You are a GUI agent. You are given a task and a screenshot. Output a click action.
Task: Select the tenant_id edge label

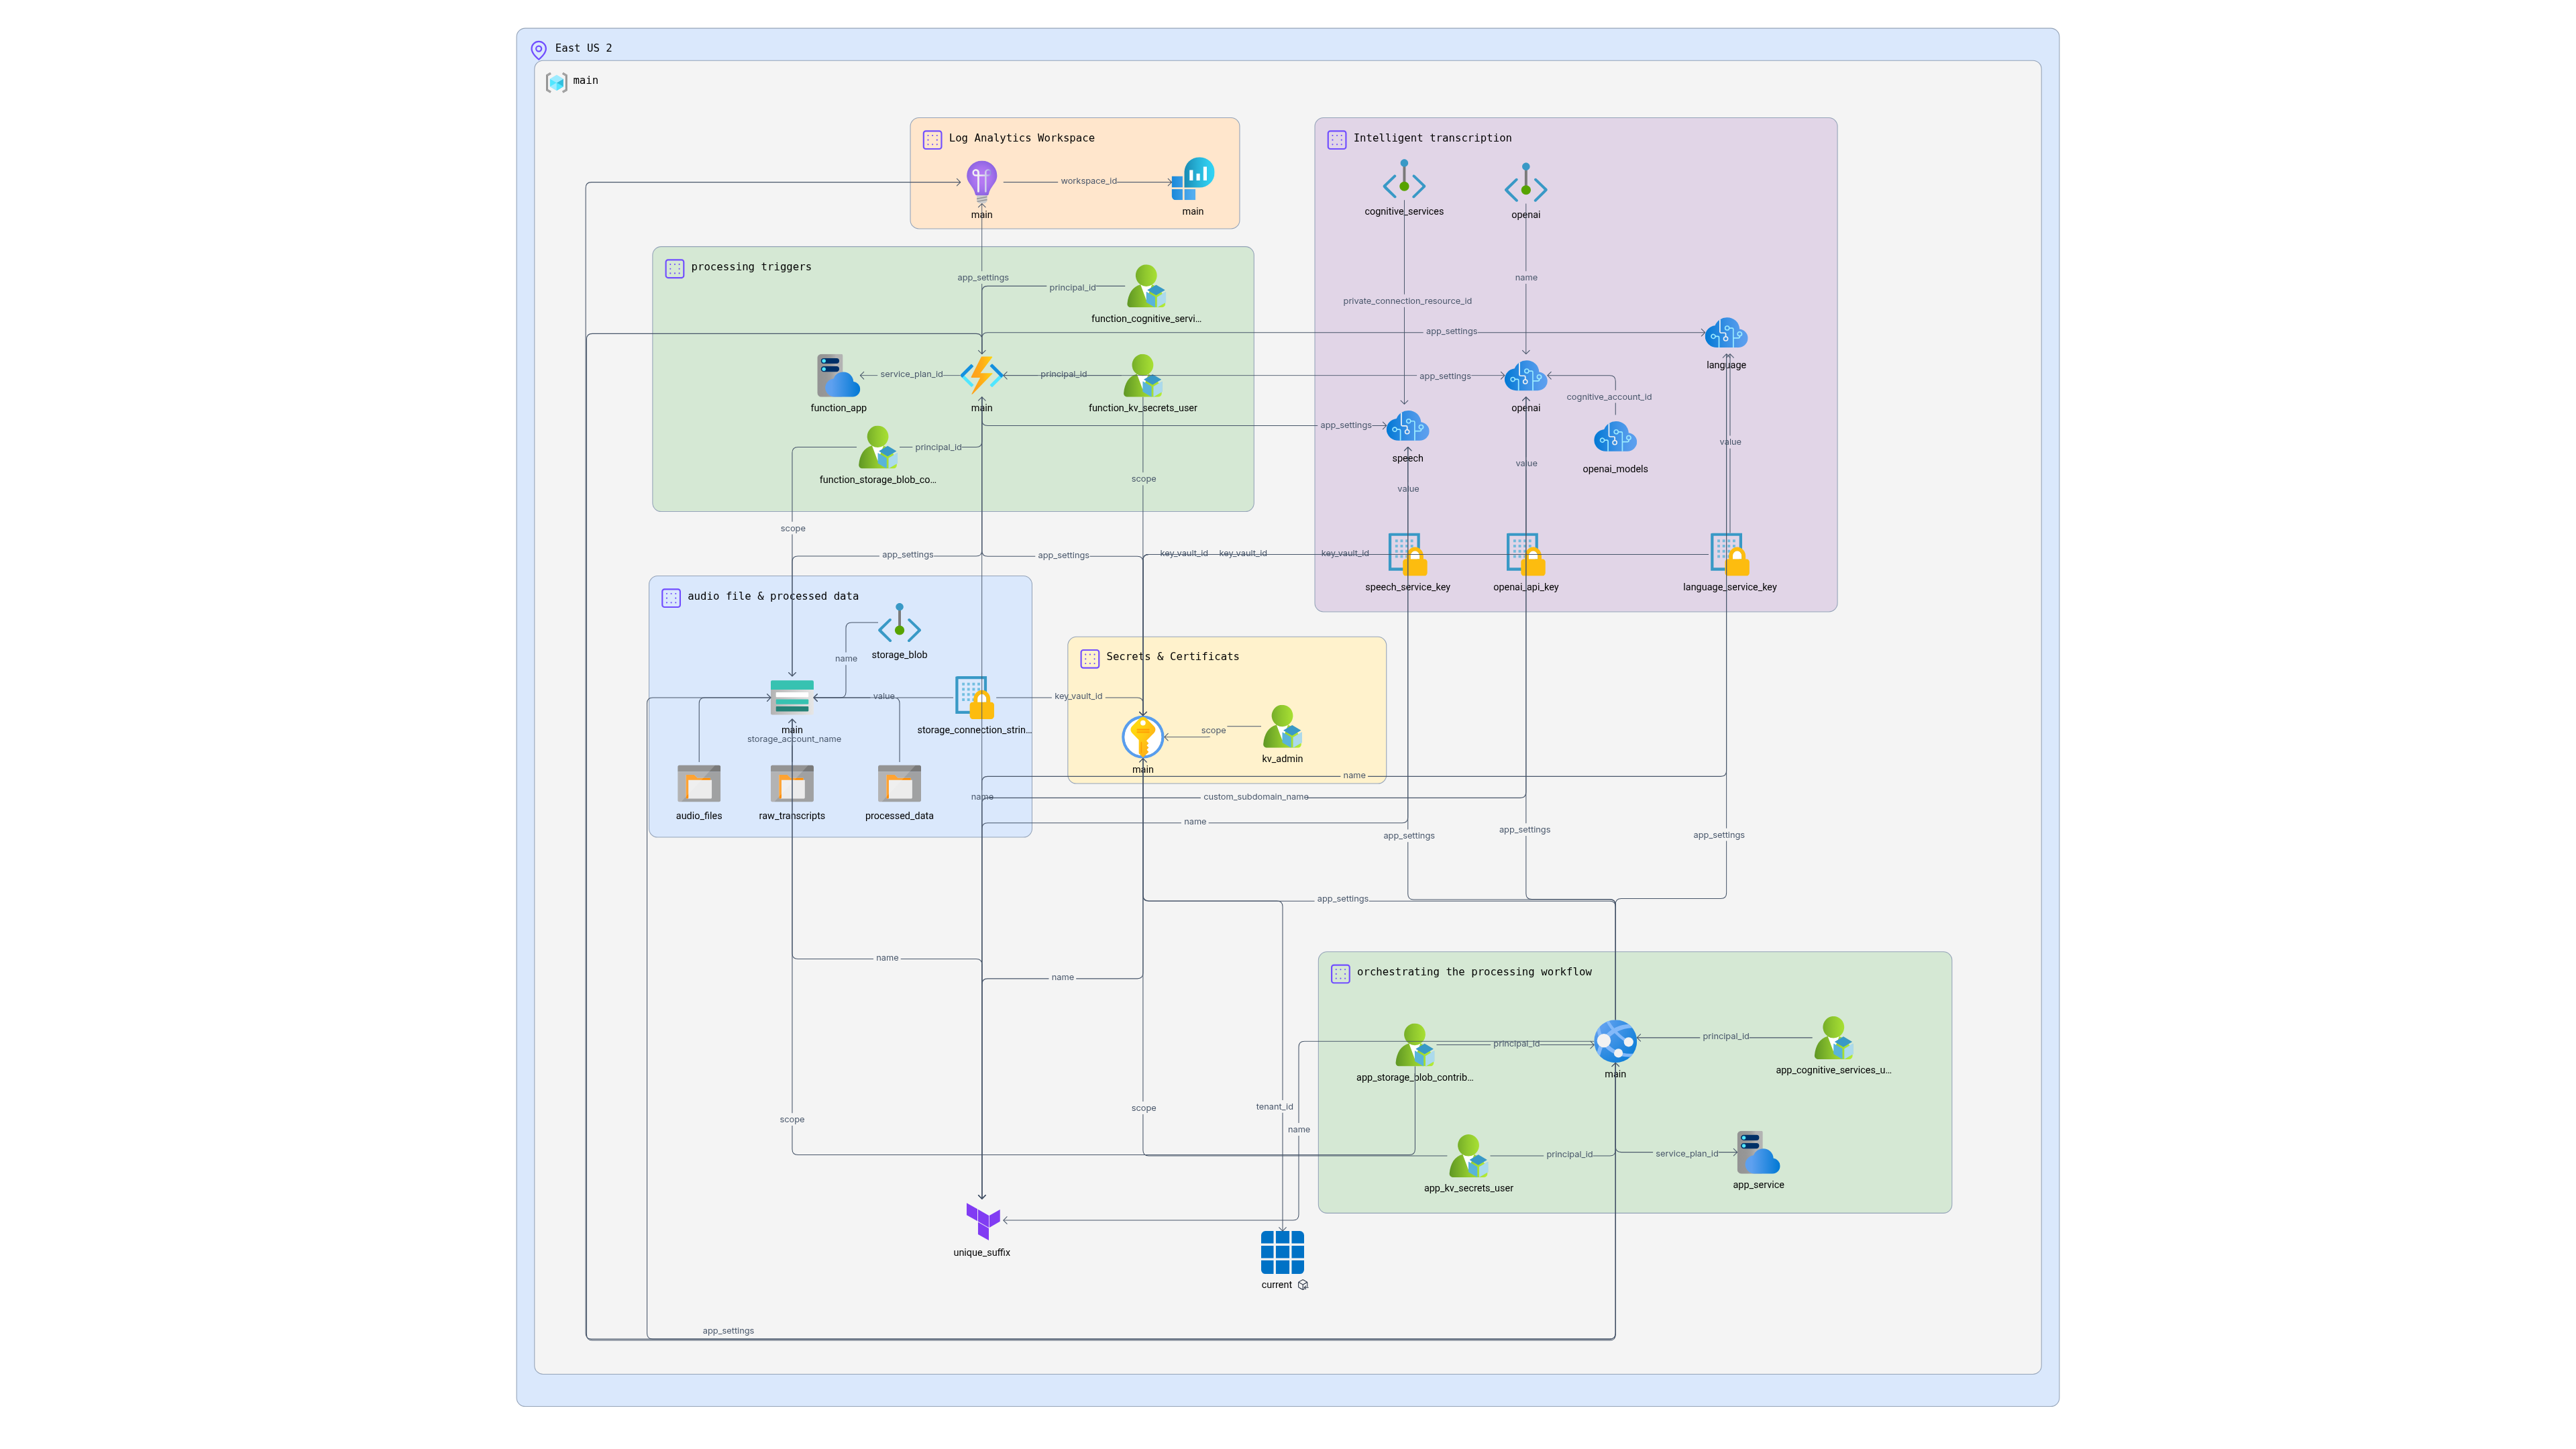tap(1274, 1108)
